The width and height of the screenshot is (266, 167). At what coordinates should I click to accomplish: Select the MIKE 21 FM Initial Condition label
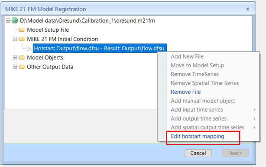tap(62, 39)
